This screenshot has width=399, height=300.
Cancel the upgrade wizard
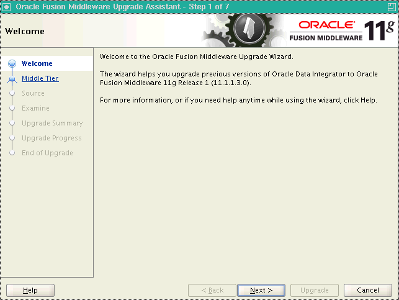[x=368, y=290]
